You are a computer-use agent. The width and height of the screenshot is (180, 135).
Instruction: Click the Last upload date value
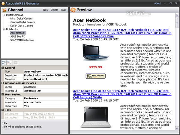[x=46, y=117]
